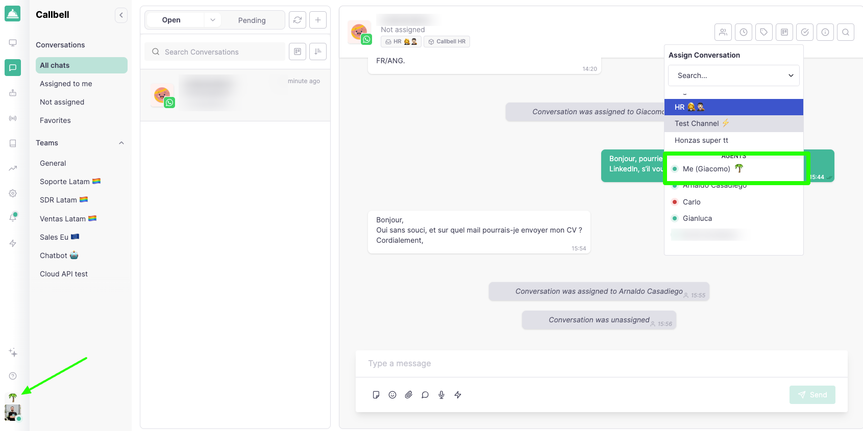This screenshot has width=863, height=431.
Task: Expand the Open status dropdown arrow
Action: (x=213, y=20)
